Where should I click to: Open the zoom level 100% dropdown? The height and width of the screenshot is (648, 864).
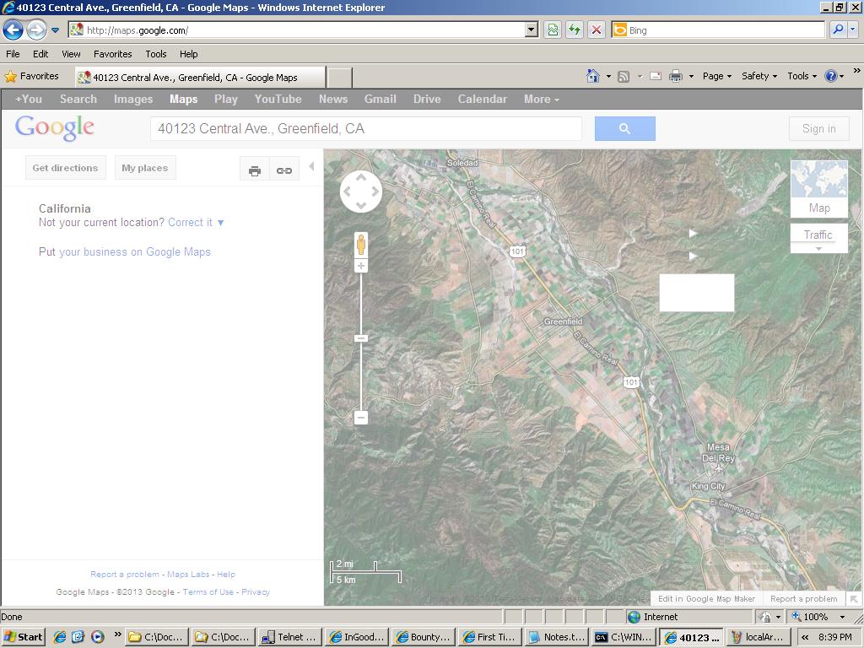(x=842, y=617)
